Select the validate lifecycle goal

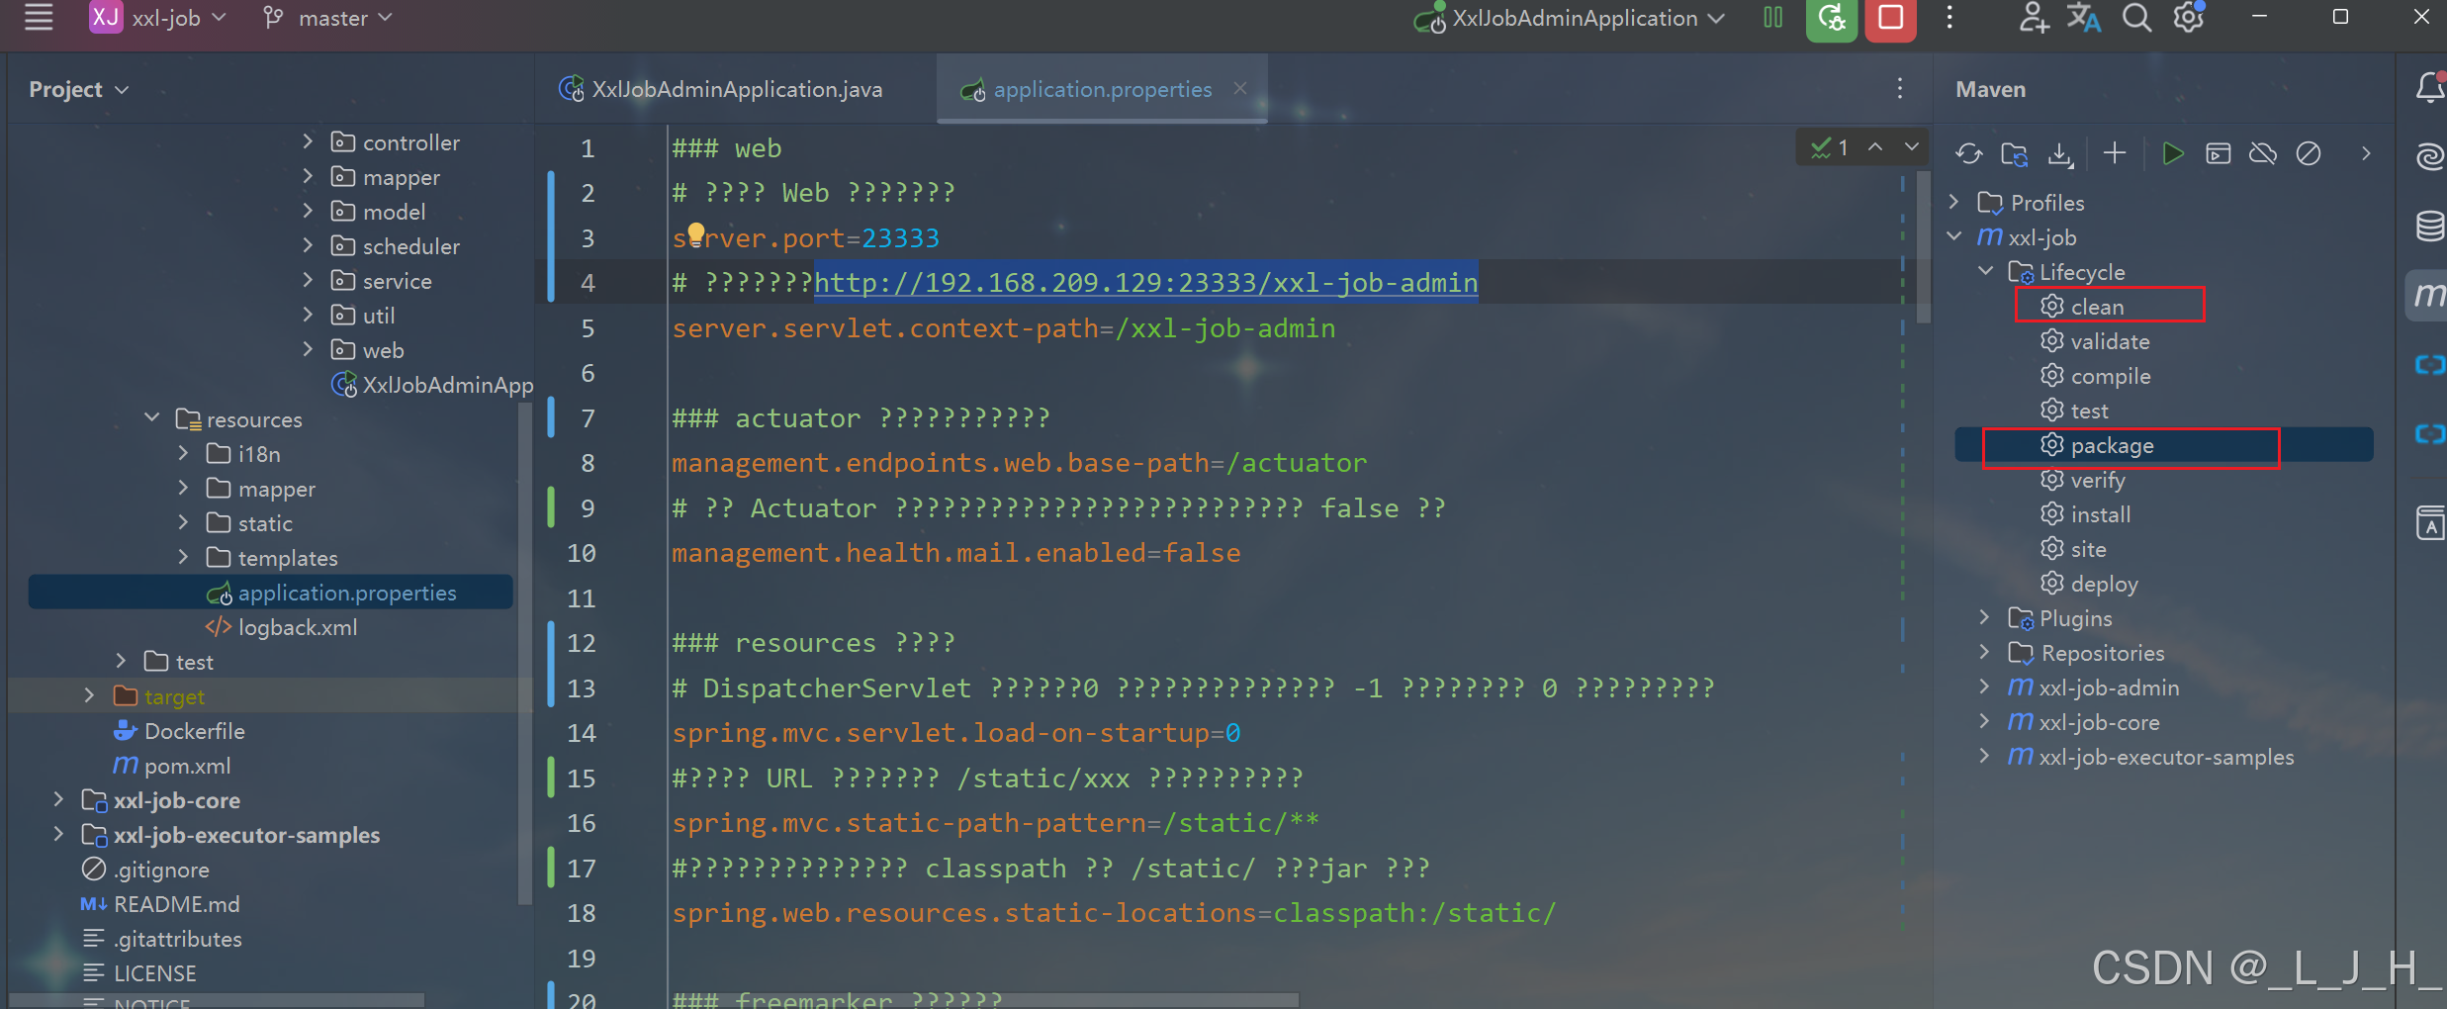point(2095,341)
